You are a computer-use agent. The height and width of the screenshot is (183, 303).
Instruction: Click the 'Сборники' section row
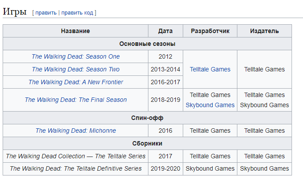[147, 143]
